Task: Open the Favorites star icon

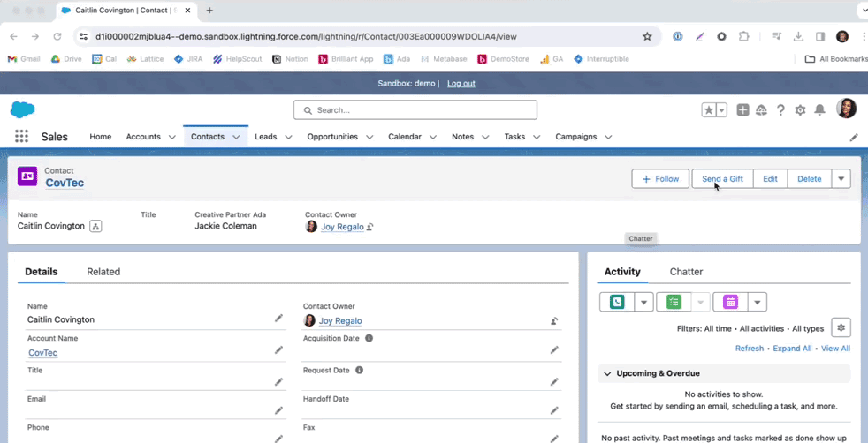Action: tap(709, 110)
